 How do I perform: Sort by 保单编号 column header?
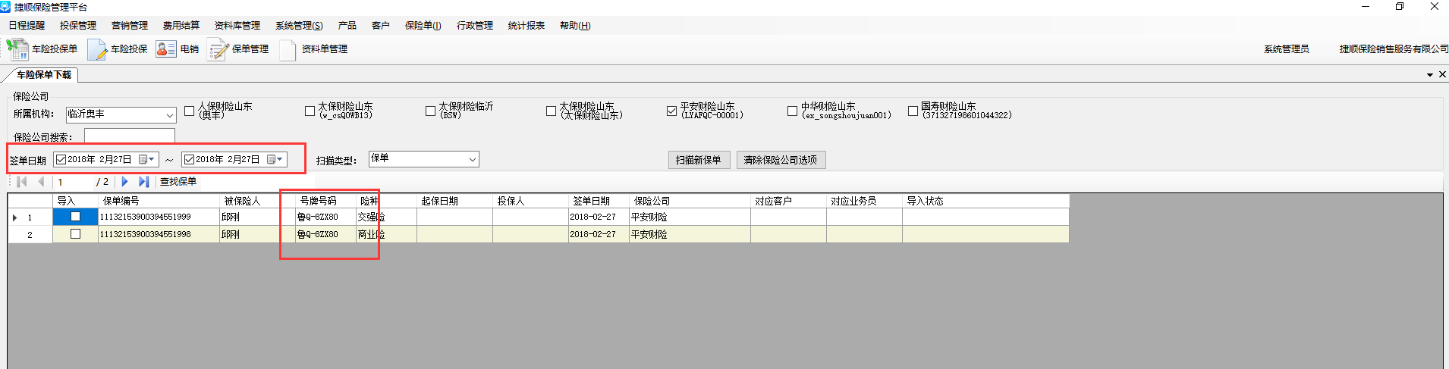pos(159,201)
